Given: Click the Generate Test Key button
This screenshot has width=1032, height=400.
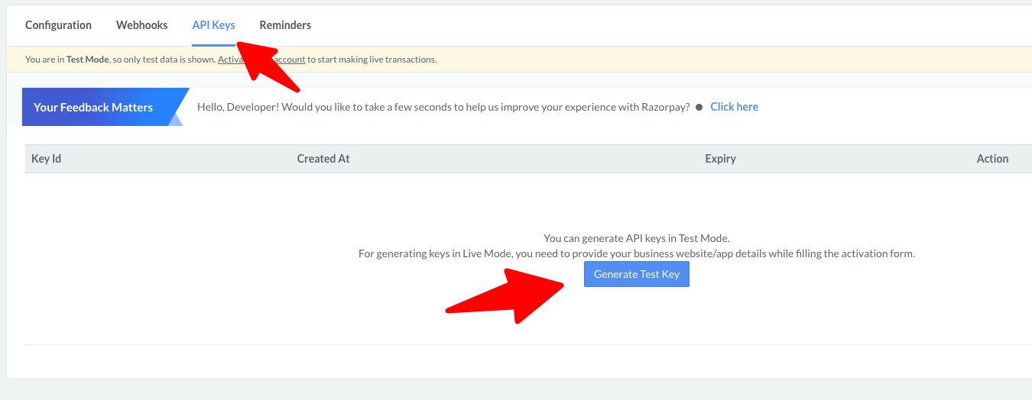Looking at the screenshot, I should (636, 274).
